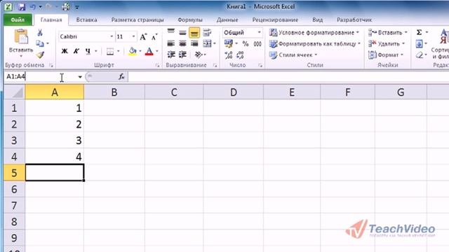The height and width of the screenshot is (252, 449).
Task: Click the Copy icon in clipboard group
Action: click(x=40, y=43)
